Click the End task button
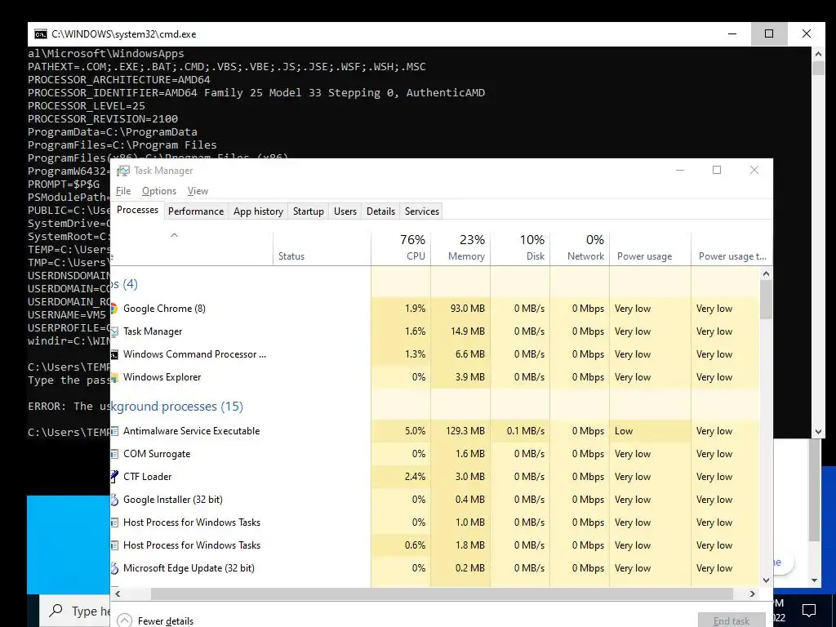This screenshot has width=836, height=627. (x=731, y=620)
